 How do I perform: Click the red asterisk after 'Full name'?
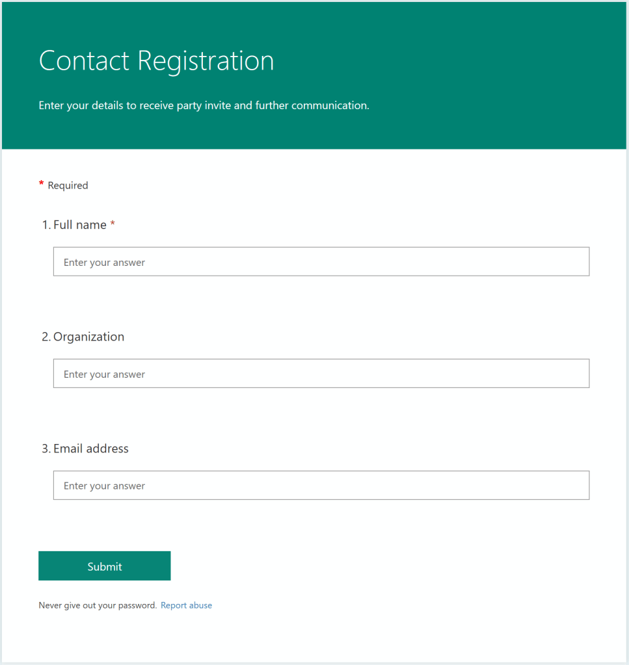click(x=113, y=224)
